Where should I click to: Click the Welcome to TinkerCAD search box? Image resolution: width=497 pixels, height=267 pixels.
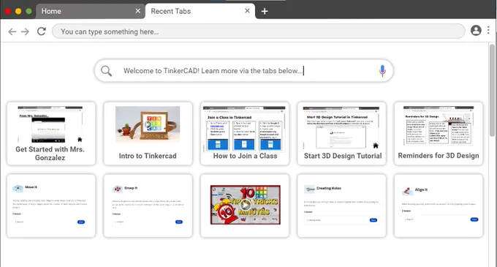coord(243,70)
